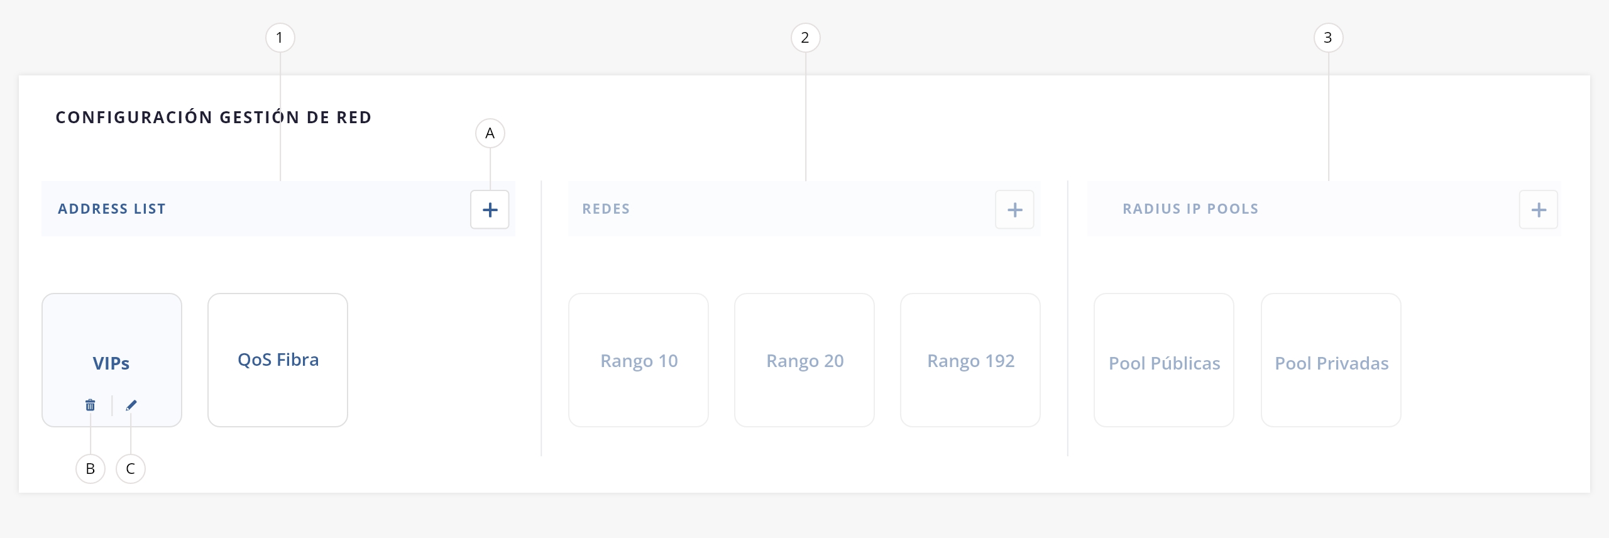Select the Rango 10 network card
1609x538 pixels.
point(639,361)
